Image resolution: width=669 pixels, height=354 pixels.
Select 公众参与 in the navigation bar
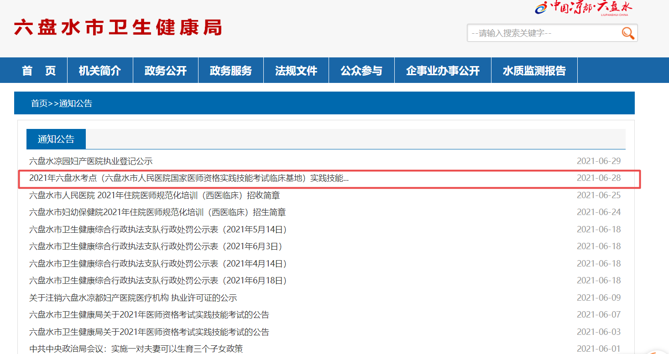point(361,71)
